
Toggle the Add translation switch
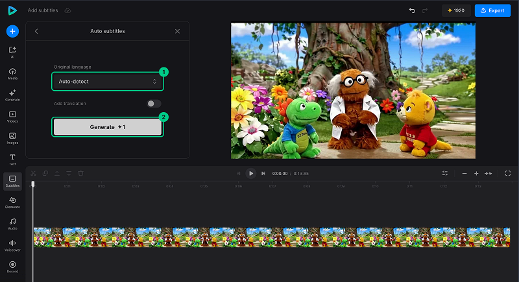(x=154, y=104)
